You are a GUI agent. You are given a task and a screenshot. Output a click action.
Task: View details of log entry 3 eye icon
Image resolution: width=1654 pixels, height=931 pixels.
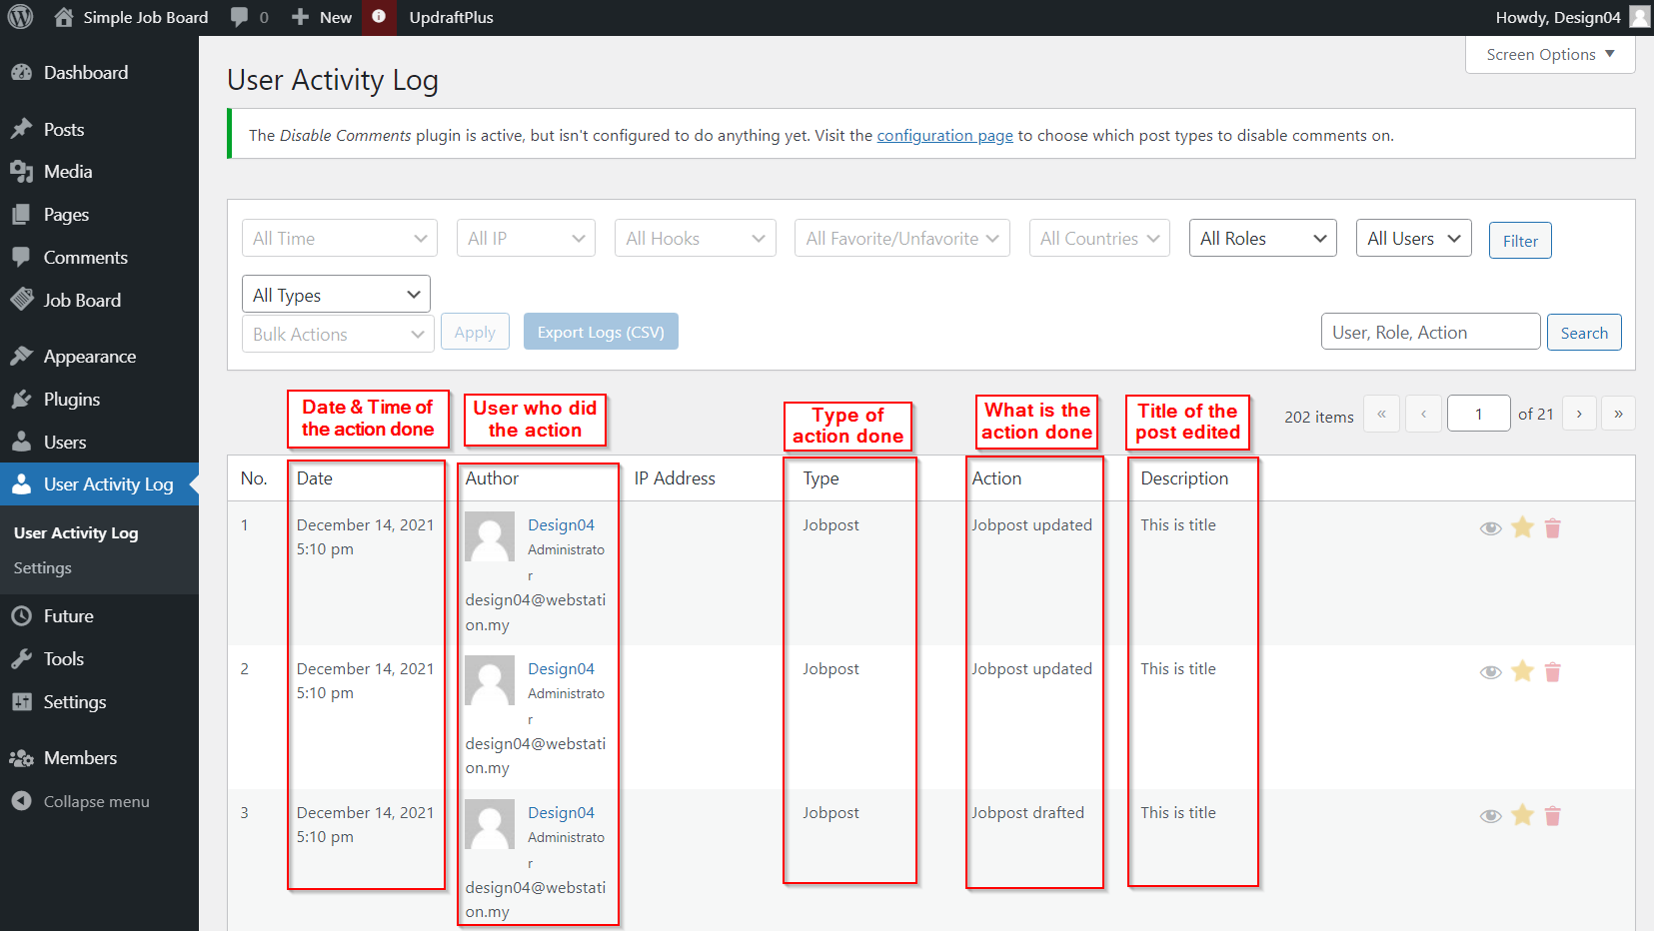coord(1490,816)
